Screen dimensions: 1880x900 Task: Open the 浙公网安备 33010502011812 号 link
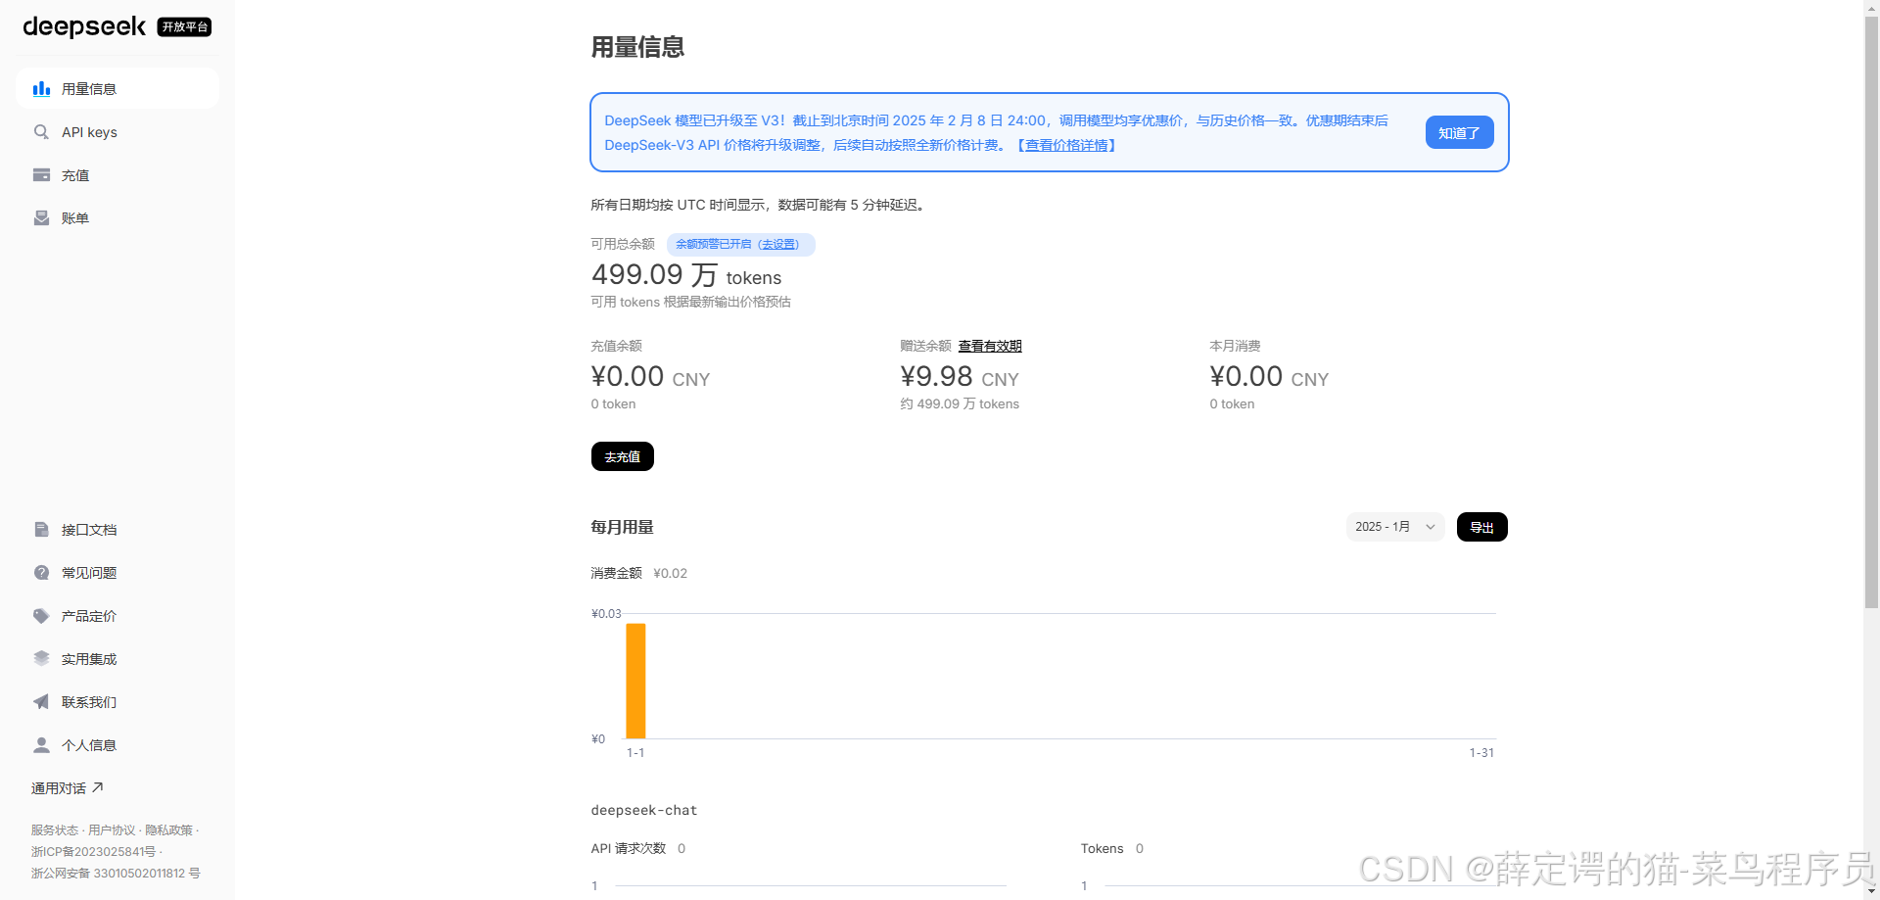click(x=116, y=874)
